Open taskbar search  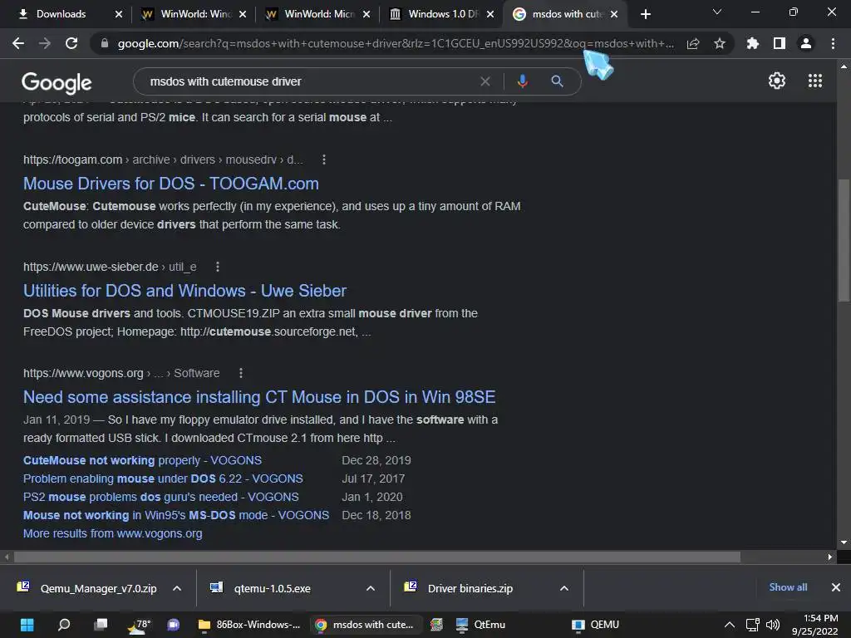click(x=63, y=625)
